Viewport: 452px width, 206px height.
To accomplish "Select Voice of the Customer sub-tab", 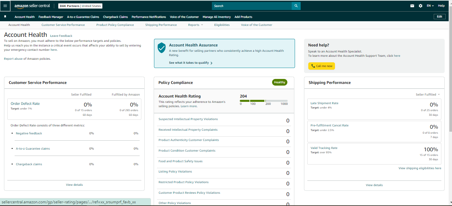I will coord(256,25).
